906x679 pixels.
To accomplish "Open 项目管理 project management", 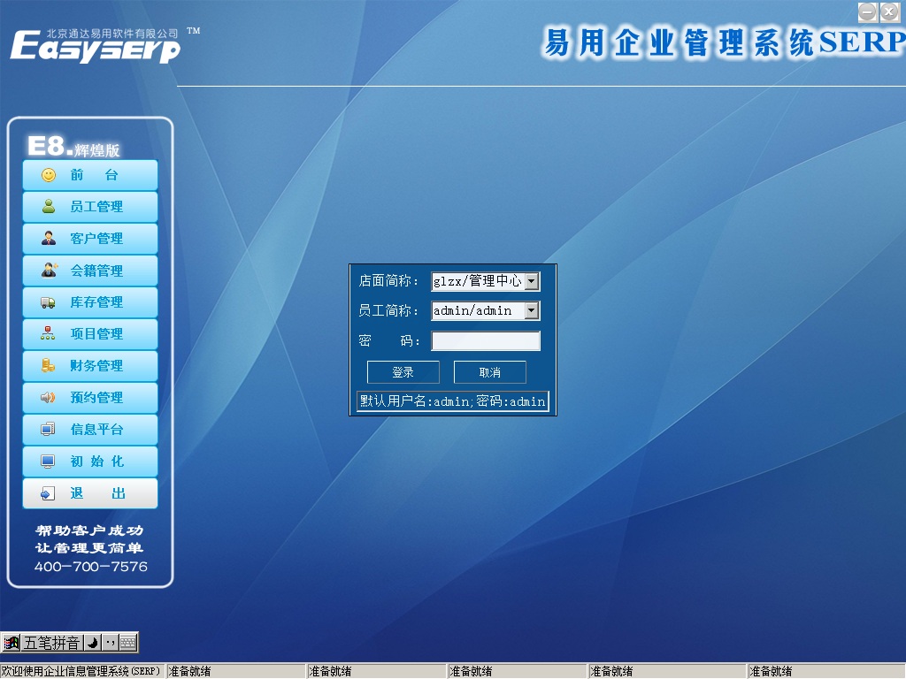I will [90, 333].
